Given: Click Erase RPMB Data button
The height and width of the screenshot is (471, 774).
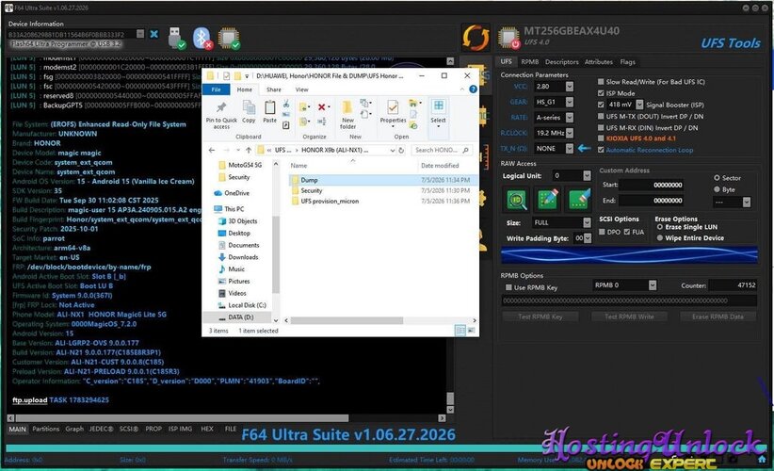Looking at the screenshot, I should click(718, 317).
